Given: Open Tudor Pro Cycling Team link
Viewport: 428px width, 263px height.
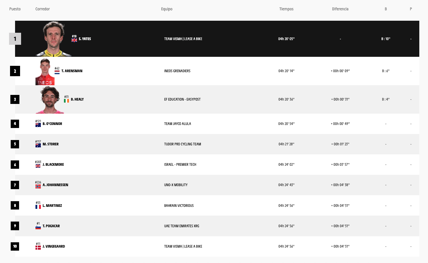Looking at the screenshot, I should [182, 144].
